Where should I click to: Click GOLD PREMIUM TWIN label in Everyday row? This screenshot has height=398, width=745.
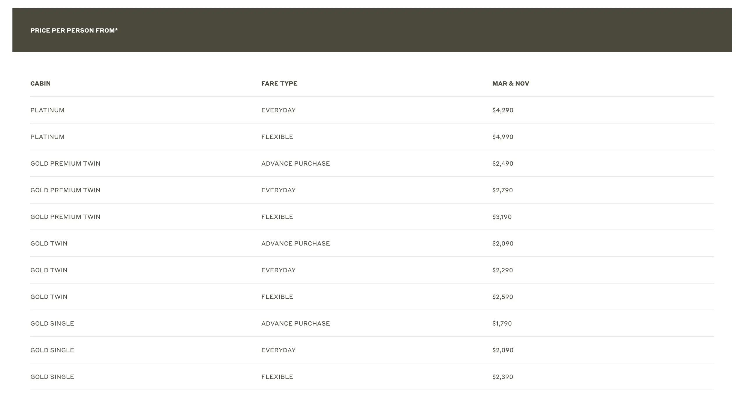tap(65, 190)
